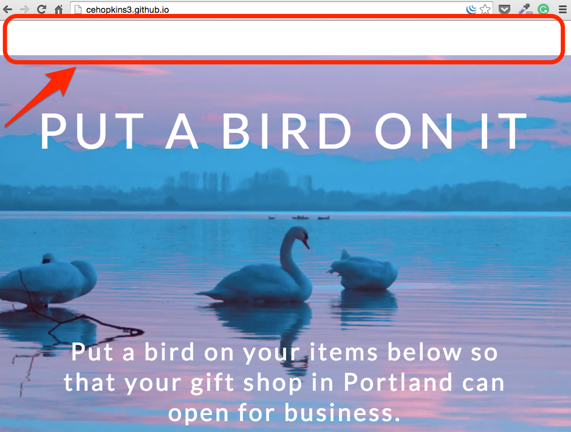The image size is (571, 432).
Task: Click the preening swan on the right
Action: point(362,270)
